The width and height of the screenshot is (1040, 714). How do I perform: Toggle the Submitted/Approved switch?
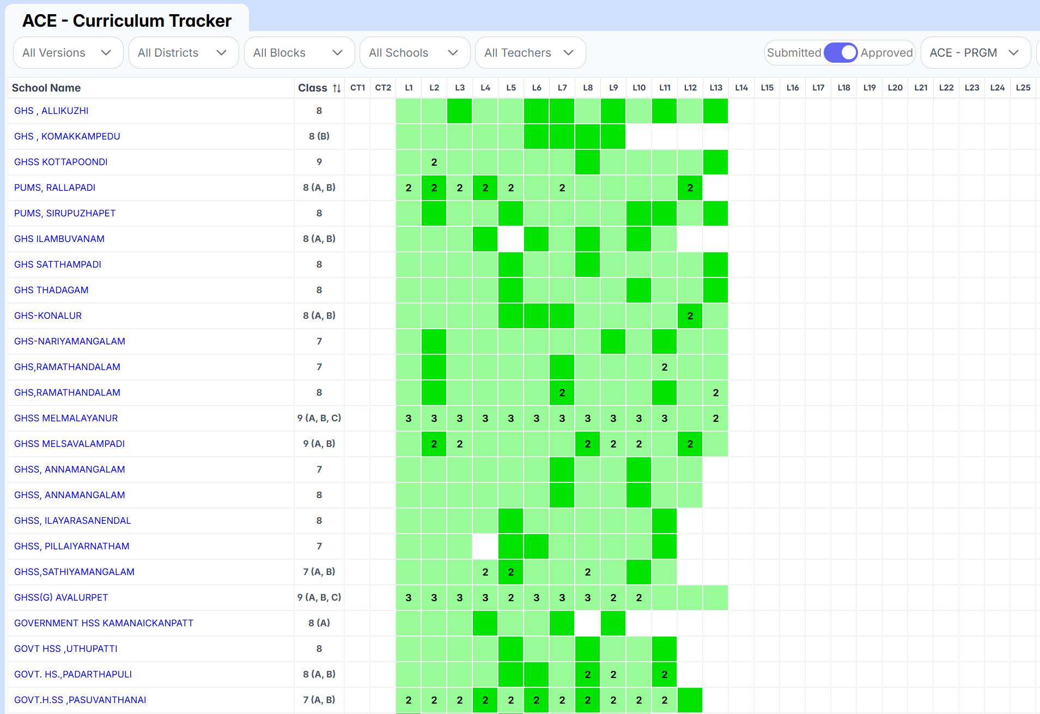[840, 53]
